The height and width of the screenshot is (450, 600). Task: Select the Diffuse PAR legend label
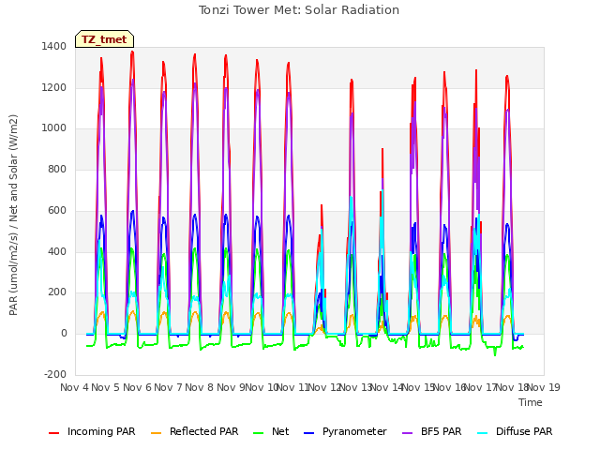tap(524, 431)
